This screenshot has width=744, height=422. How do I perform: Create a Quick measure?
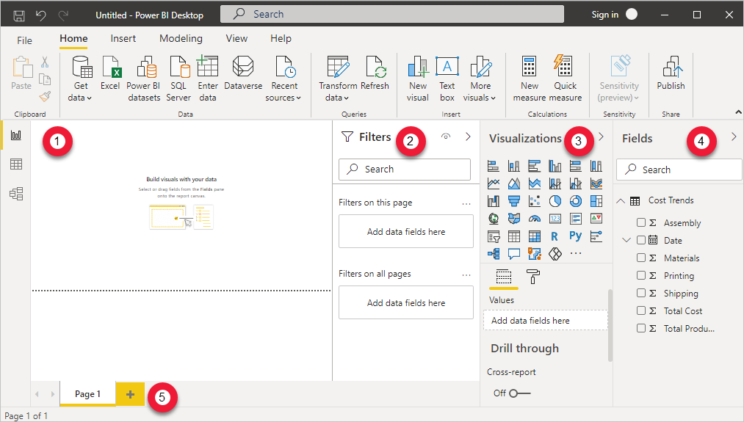coord(565,79)
